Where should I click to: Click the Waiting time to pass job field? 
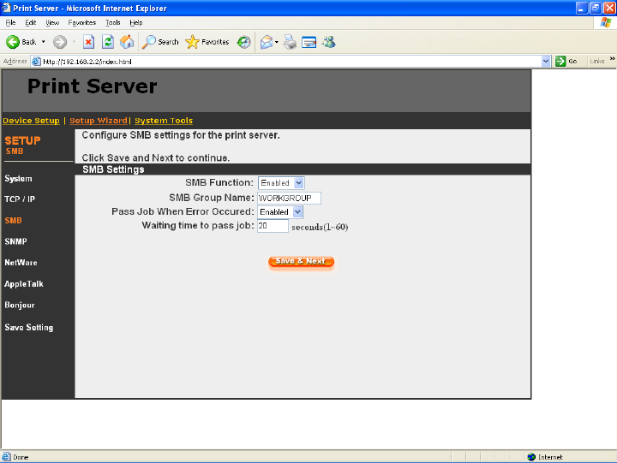273,226
